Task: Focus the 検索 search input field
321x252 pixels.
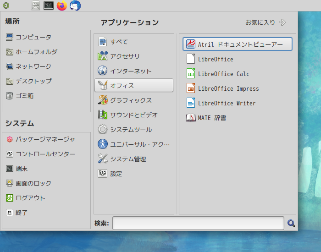Action: click(x=198, y=223)
